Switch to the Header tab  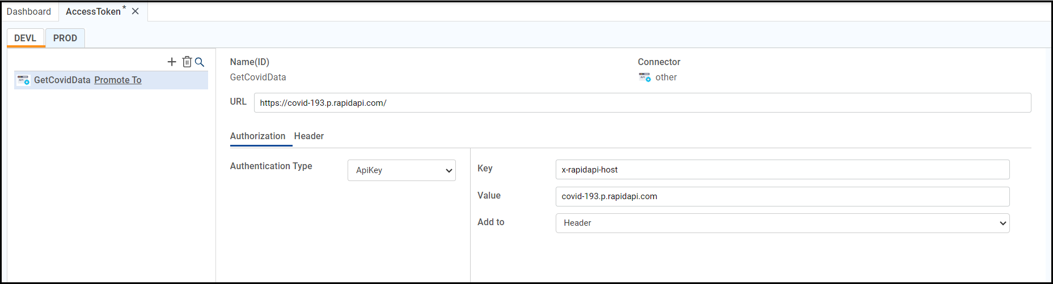click(x=309, y=136)
